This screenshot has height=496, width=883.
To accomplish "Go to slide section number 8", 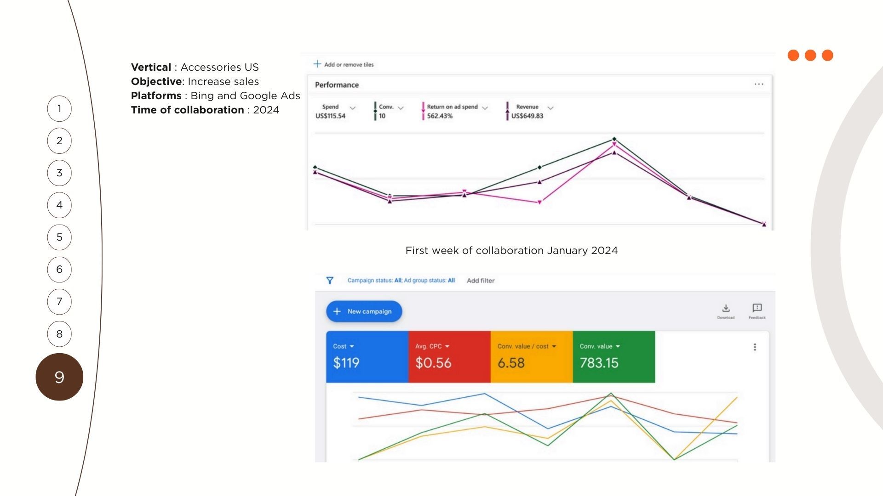I will (x=59, y=334).
